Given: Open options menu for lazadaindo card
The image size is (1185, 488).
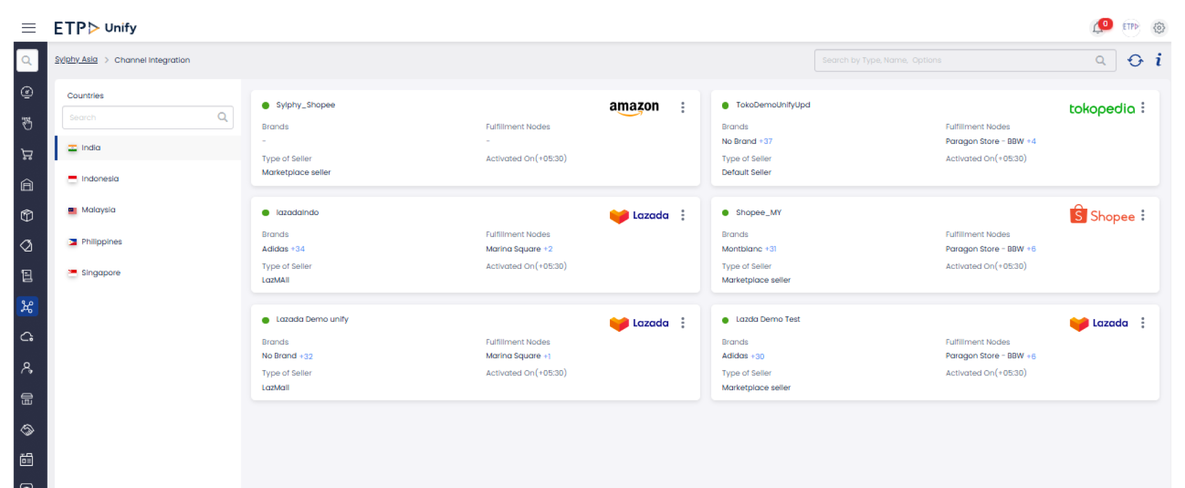Looking at the screenshot, I should (683, 215).
